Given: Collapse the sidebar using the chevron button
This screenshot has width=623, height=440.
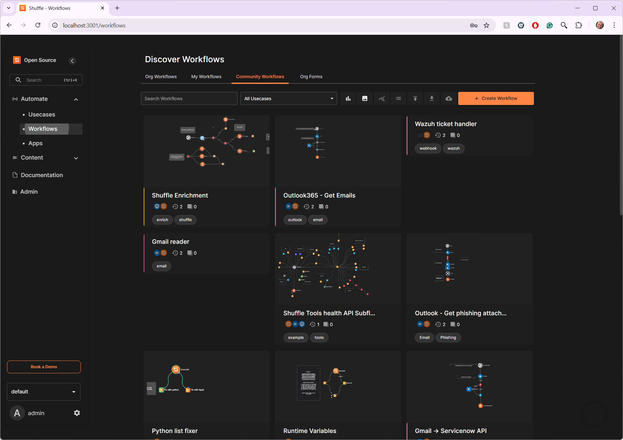Looking at the screenshot, I should [x=72, y=61].
